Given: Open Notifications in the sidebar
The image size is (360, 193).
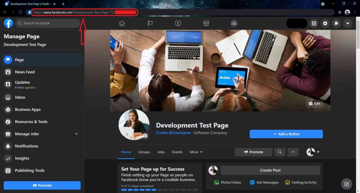Looking at the screenshot, I should [42, 146].
